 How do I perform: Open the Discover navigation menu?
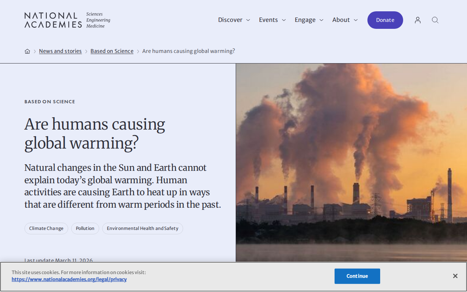[230, 20]
